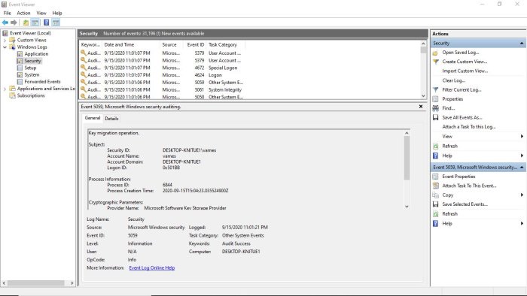
Task: Click the Application log icon in tree
Action: 20,54
